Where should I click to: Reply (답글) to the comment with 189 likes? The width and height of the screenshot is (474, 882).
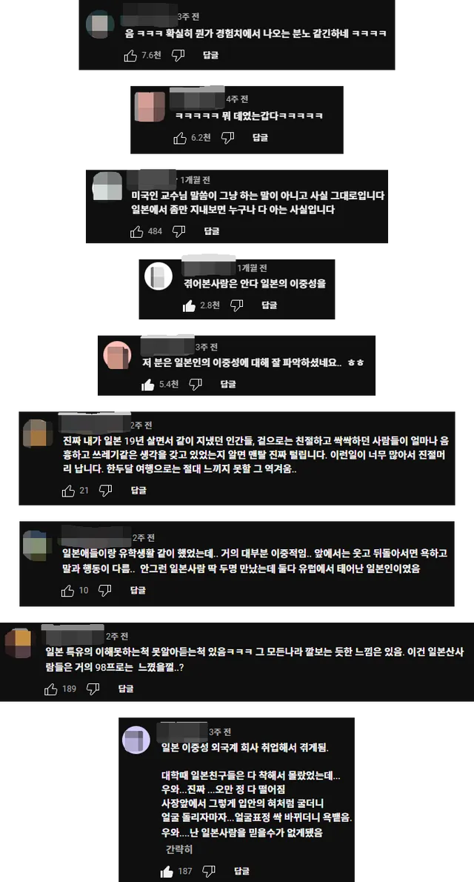(126, 689)
